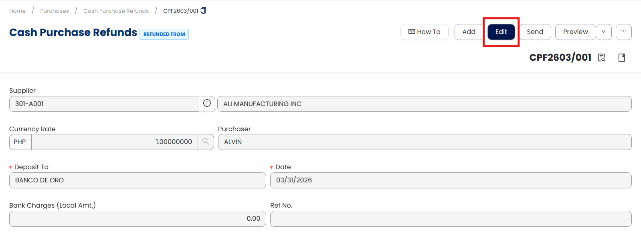Go to Home breadcrumb
Image resolution: width=641 pixels, height=236 pixels.
(x=17, y=11)
